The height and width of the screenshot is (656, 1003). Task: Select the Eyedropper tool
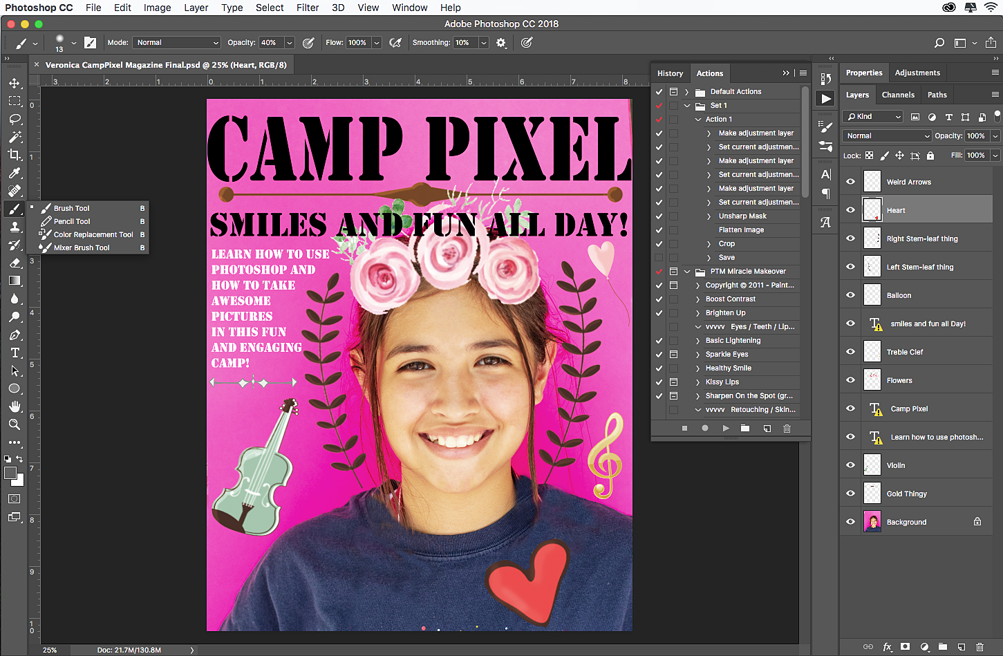click(15, 173)
